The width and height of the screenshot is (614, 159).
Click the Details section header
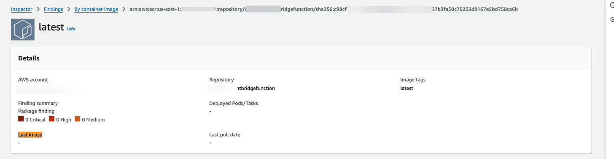tap(29, 58)
